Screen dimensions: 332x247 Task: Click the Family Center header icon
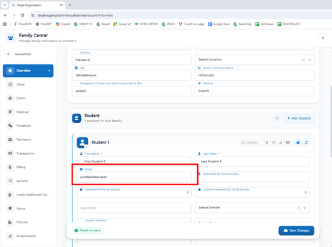(11, 38)
